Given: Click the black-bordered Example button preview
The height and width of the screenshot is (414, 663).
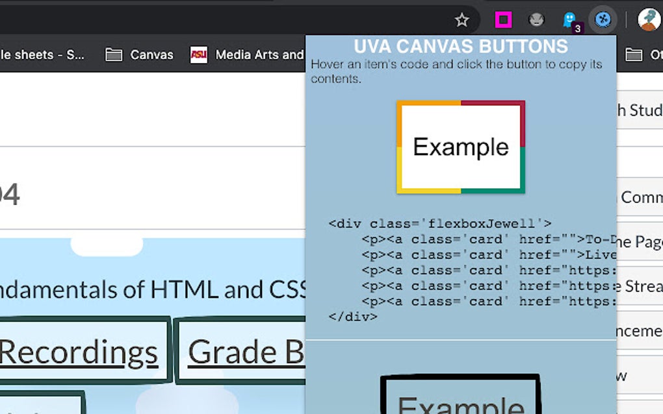Looking at the screenshot, I should pyautogui.click(x=461, y=395).
